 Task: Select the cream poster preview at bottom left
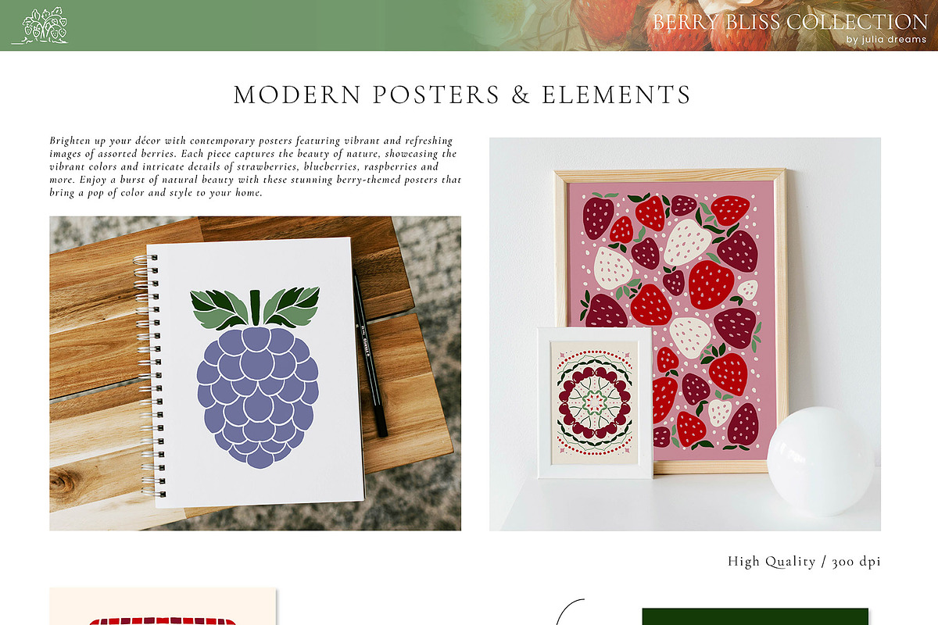point(163,606)
